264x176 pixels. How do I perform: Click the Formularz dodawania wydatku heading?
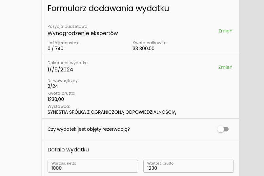pyautogui.click(x=108, y=9)
